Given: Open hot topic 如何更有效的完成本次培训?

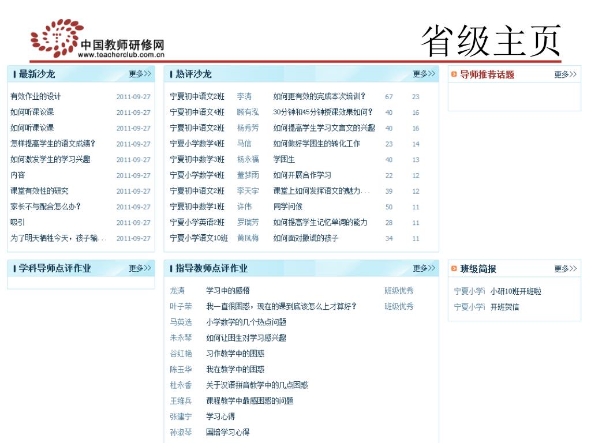Looking at the screenshot, I should pyautogui.click(x=319, y=96).
